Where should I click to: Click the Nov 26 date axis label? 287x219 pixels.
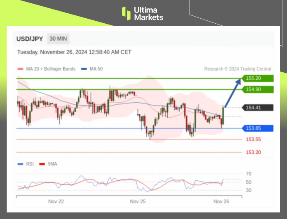tap(220, 202)
